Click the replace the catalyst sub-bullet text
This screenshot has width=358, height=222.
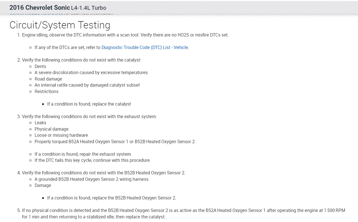pos(89,104)
